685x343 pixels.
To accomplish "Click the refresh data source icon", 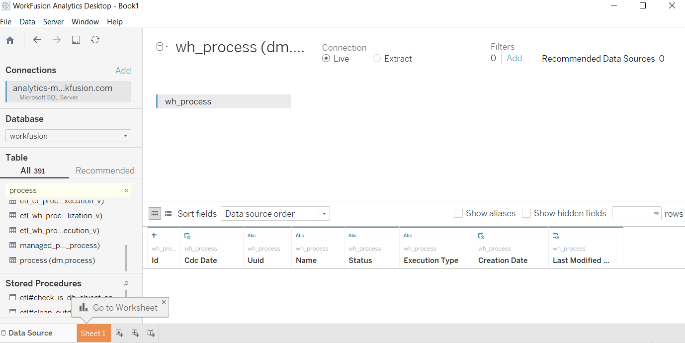I will tap(95, 40).
